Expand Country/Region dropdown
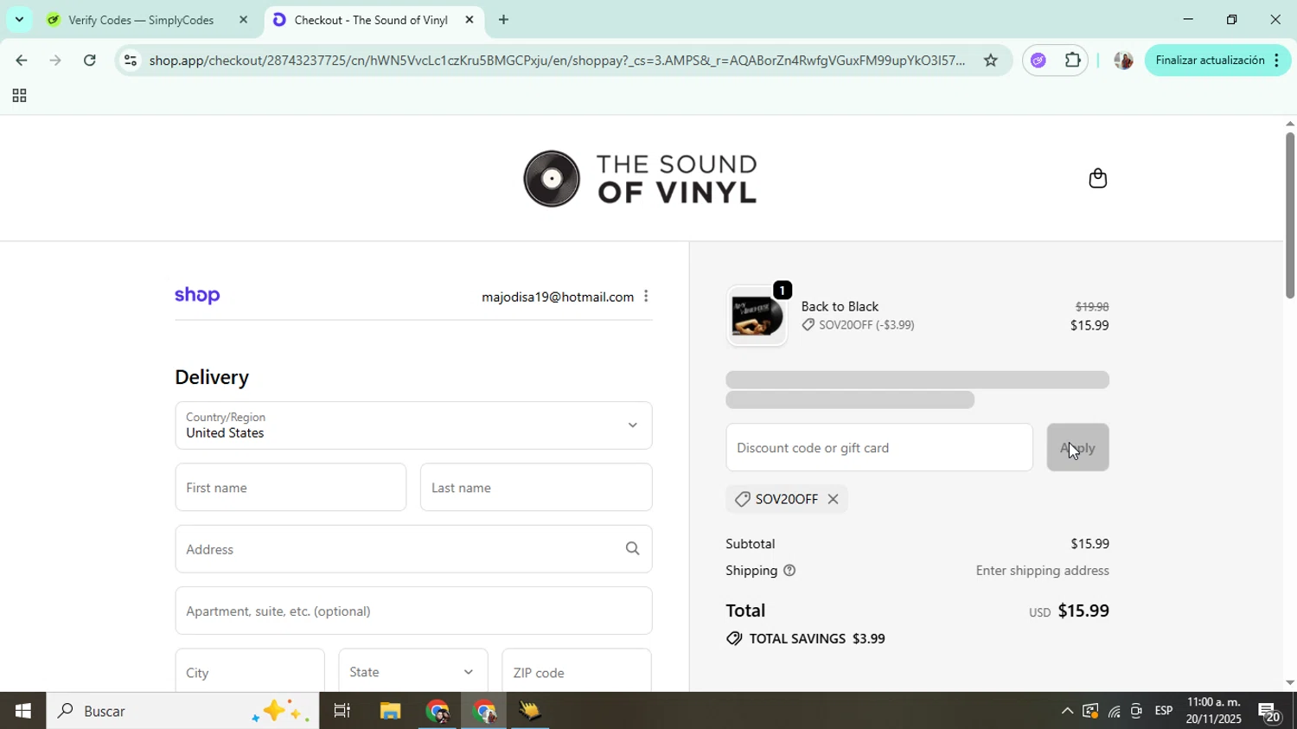 pyautogui.click(x=413, y=425)
